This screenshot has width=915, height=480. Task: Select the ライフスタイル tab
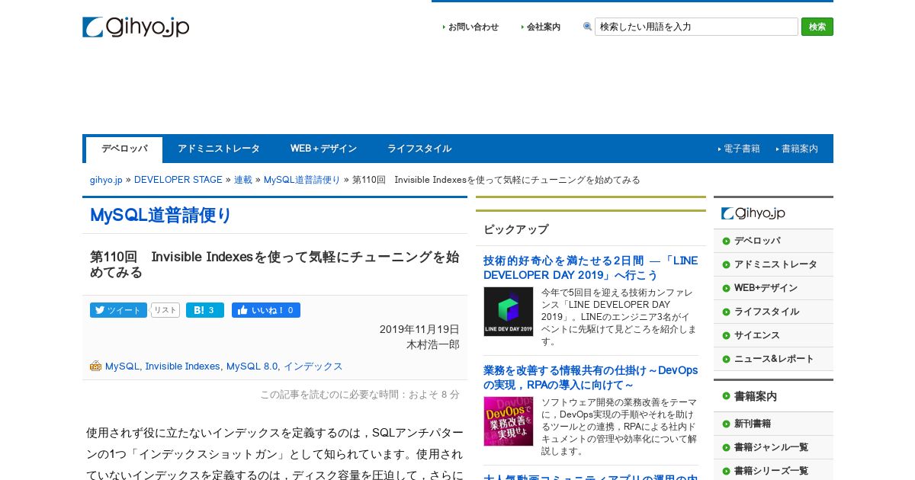click(x=419, y=149)
